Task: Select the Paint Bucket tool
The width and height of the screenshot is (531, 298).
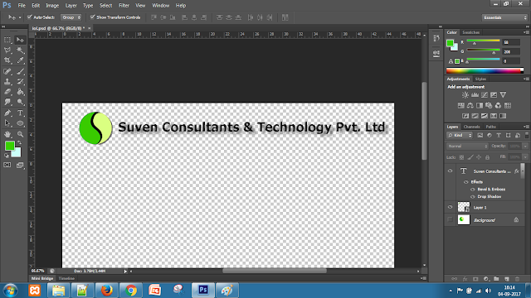Action: point(20,92)
